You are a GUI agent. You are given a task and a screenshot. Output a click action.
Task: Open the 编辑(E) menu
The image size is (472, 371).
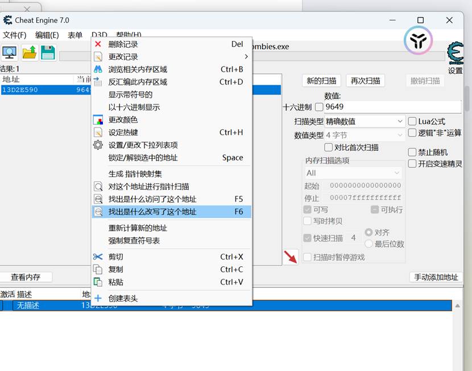pos(47,35)
